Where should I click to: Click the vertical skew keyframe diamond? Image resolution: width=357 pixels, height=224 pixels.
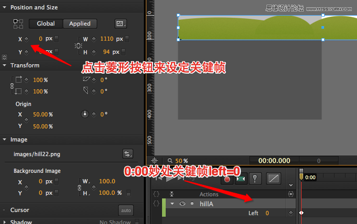tap(94, 91)
